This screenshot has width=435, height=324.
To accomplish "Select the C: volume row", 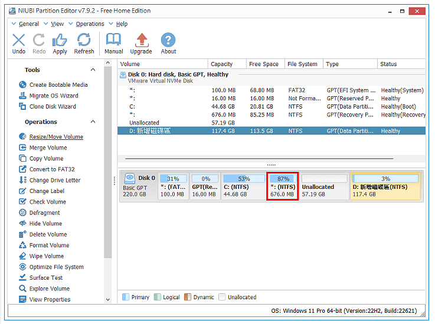I will pos(272,106).
